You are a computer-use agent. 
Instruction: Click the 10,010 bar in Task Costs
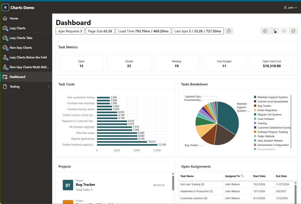pyautogui.click(x=122, y=142)
